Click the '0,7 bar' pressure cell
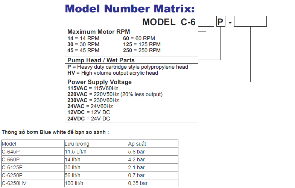Image resolution: width=295 pixels, height=188 pixels. (153, 175)
